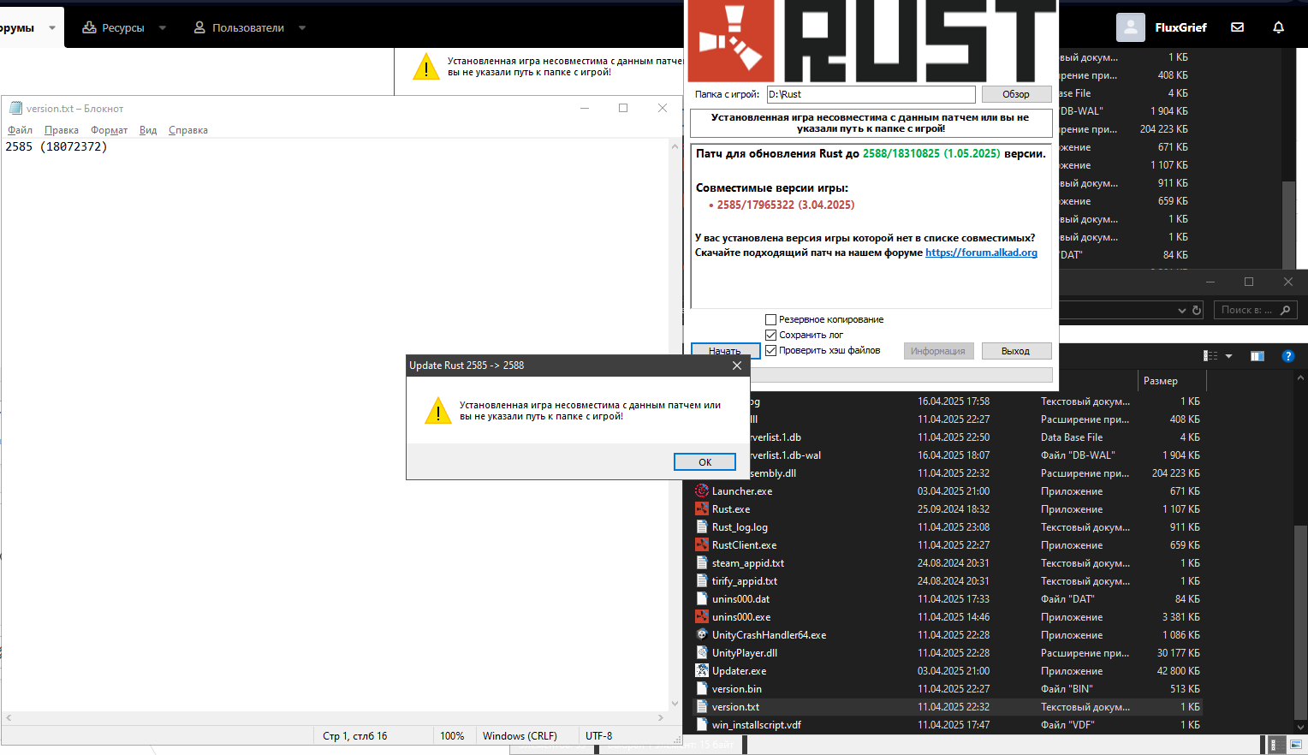Open Notepad's Правка menu
The height and width of the screenshot is (755, 1308).
click(x=62, y=130)
